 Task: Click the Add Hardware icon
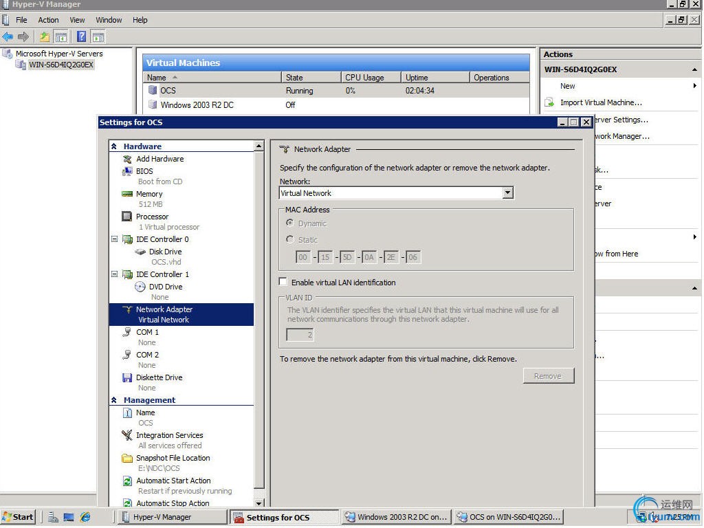(x=127, y=159)
